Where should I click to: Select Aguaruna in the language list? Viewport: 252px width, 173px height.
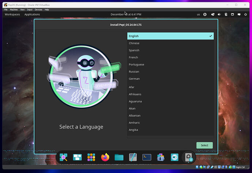click(x=170, y=101)
